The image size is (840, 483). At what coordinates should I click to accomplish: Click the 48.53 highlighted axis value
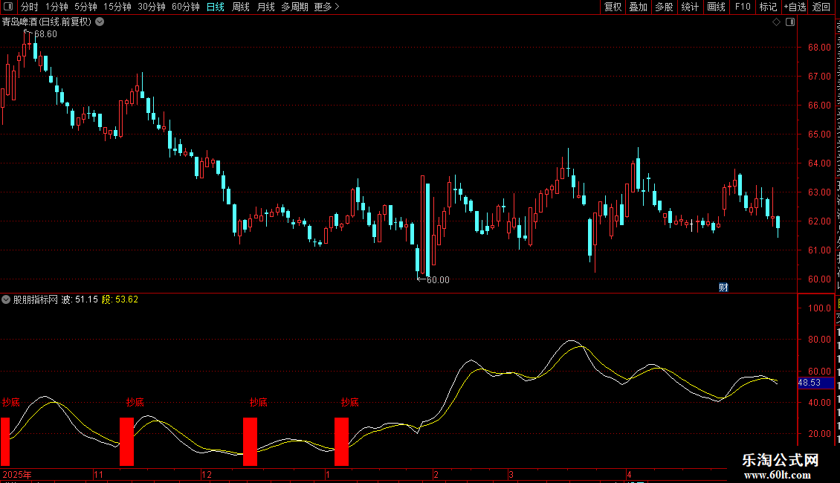[x=810, y=383]
